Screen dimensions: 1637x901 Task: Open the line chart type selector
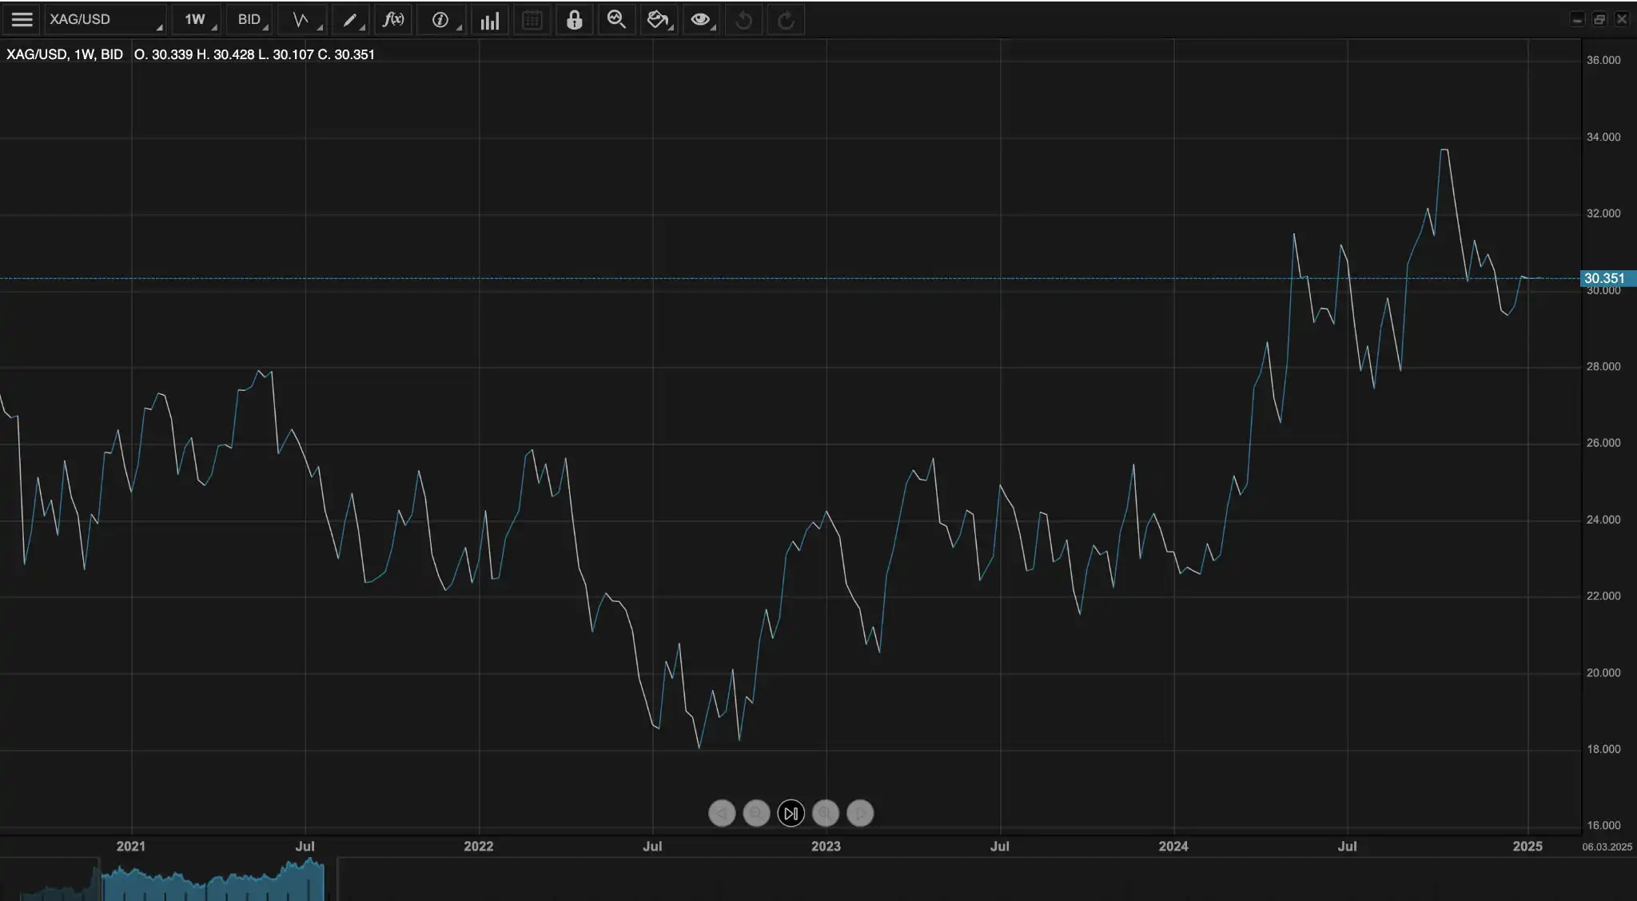pos(303,19)
